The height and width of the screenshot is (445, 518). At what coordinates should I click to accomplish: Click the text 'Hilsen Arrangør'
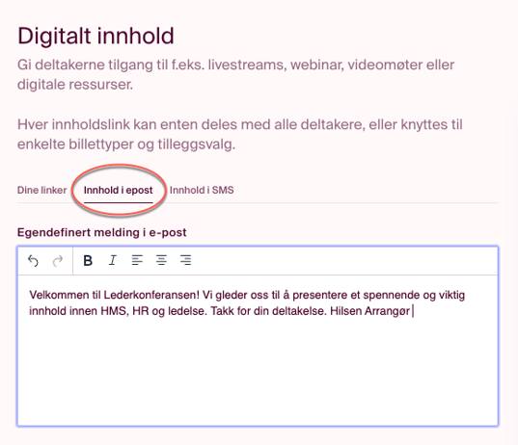370,311
